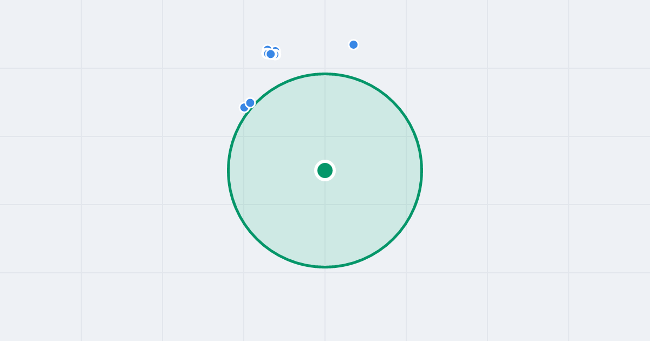This screenshot has height=341, width=650.
Task: Select the partly hidden lower blue dot of the pair beside the circle edge
Action: tap(244, 107)
